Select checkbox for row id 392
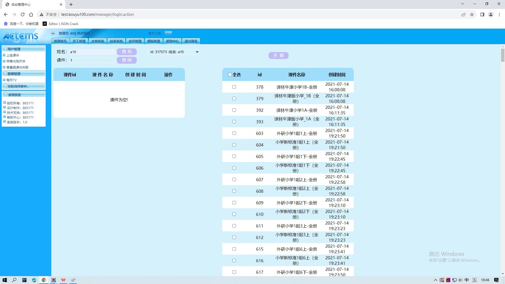505x284 pixels. (x=234, y=110)
